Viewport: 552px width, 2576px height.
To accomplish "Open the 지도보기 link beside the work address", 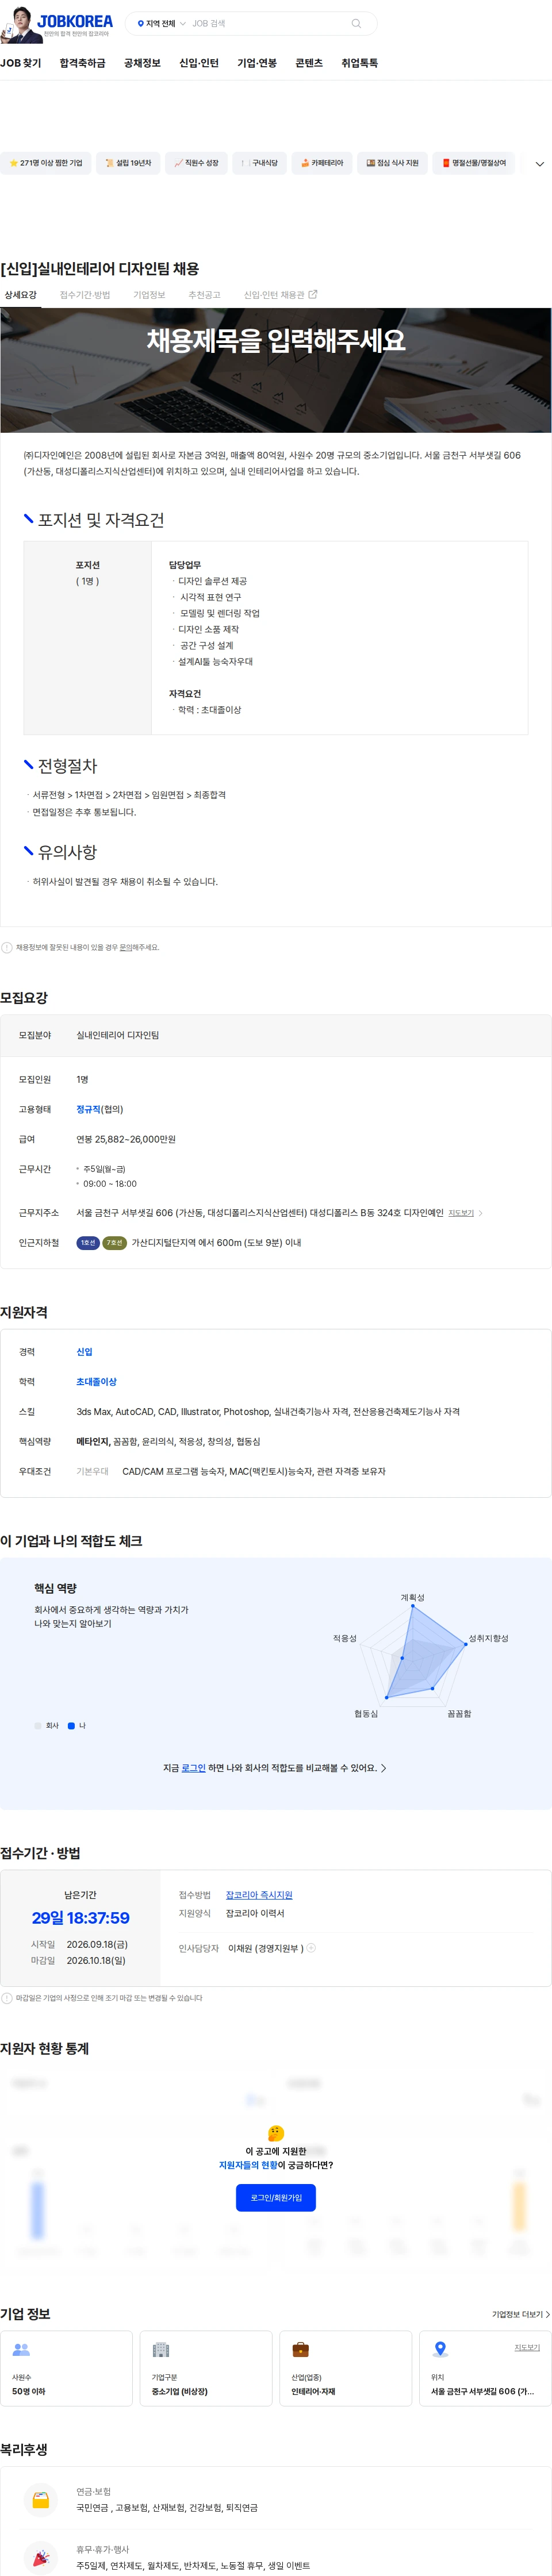I will tap(461, 1213).
